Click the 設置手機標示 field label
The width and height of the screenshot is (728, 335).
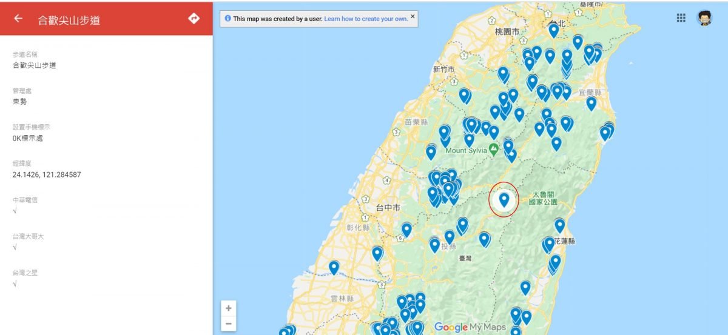tap(31, 127)
